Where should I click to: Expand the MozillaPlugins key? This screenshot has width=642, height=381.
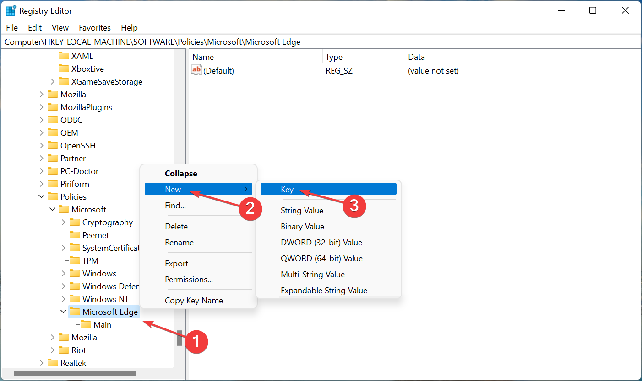coord(41,107)
